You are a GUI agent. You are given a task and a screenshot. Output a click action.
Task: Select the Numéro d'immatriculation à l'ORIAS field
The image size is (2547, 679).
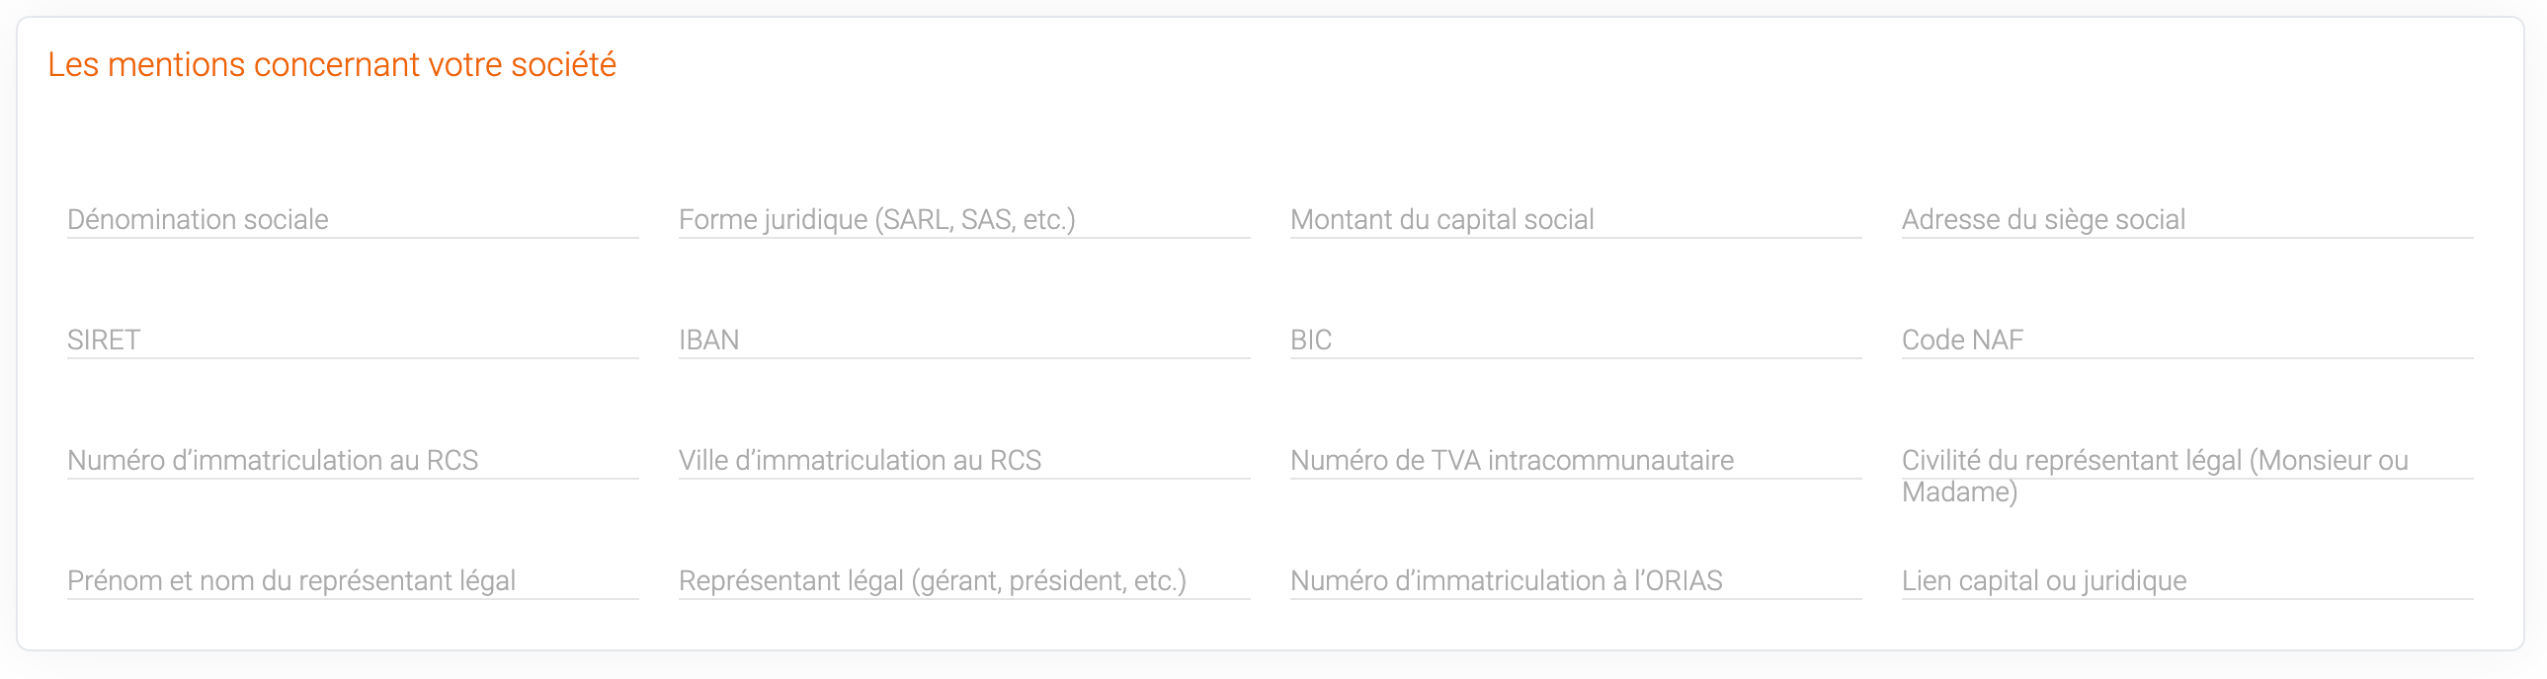[x=1575, y=581]
